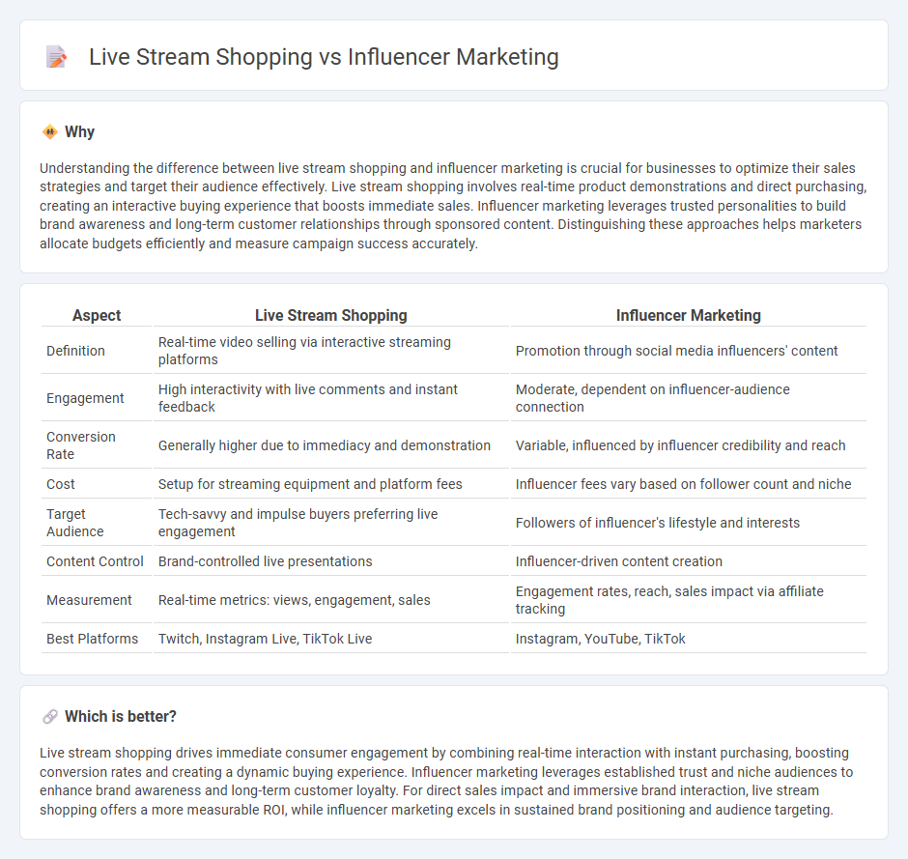Select the Best Platforms row label

coord(92,639)
